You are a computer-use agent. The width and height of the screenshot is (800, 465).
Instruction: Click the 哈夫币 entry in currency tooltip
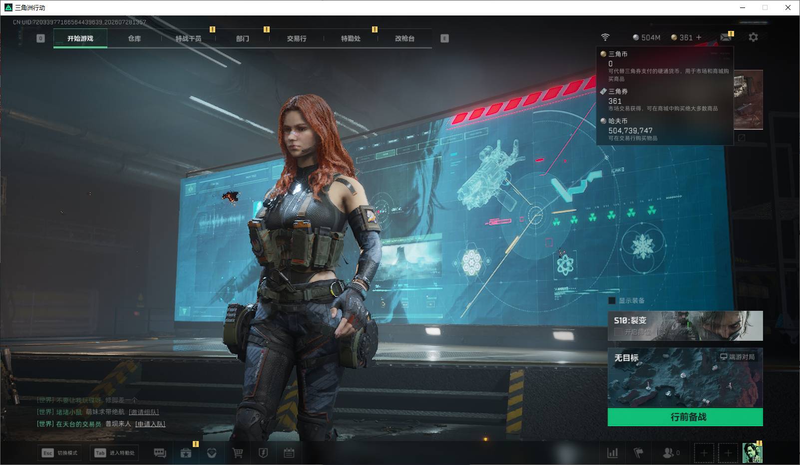click(x=618, y=121)
